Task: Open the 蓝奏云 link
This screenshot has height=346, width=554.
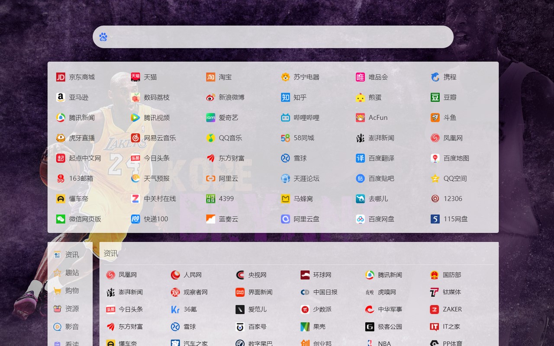Action: click(222, 219)
